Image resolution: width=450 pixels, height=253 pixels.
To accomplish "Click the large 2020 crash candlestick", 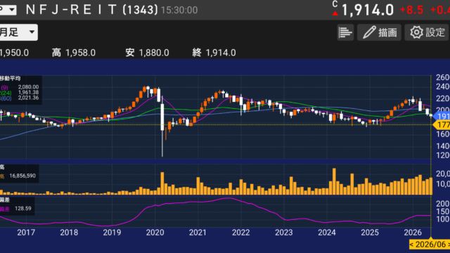I will [162, 126].
